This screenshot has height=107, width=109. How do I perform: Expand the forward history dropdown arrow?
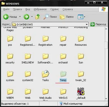(x=32, y=17)
